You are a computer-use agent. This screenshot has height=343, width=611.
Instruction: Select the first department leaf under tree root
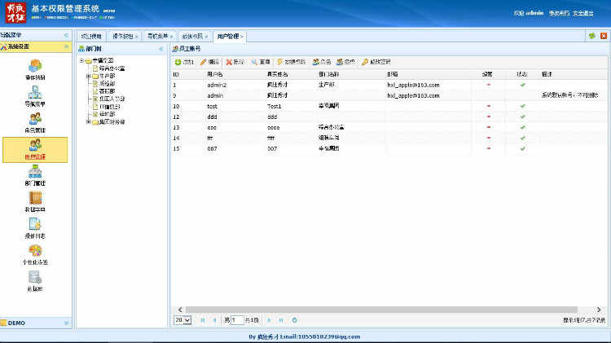tap(112, 68)
